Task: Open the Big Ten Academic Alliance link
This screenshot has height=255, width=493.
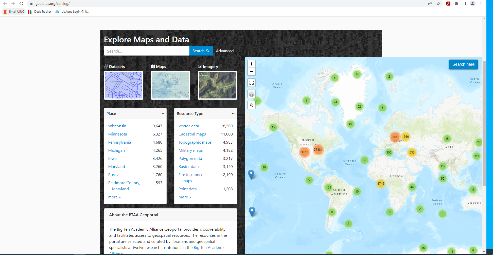Action: coord(209,248)
